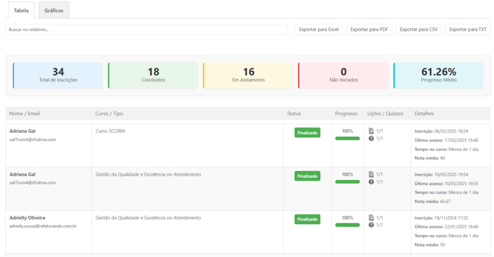Switch to the Gráficos tab
494x257 pixels.
tap(54, 10)
